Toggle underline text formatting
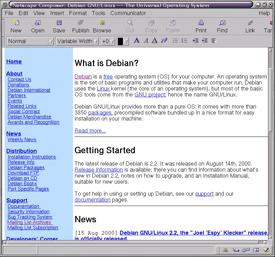275x257 pixels. pyautogui.click(x=155, y=41)
